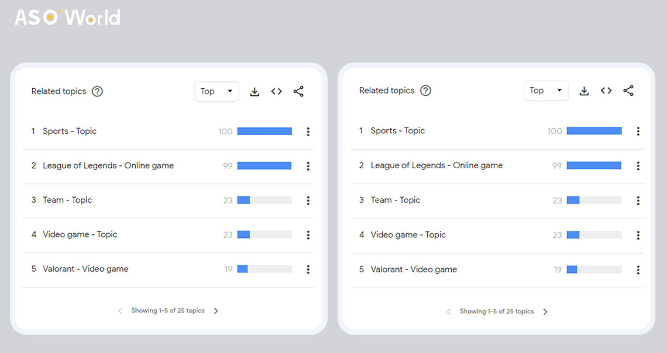Expand the Top dropdown in right panel
This screenshot has height=353, width=667.
[x=546, y=91]
